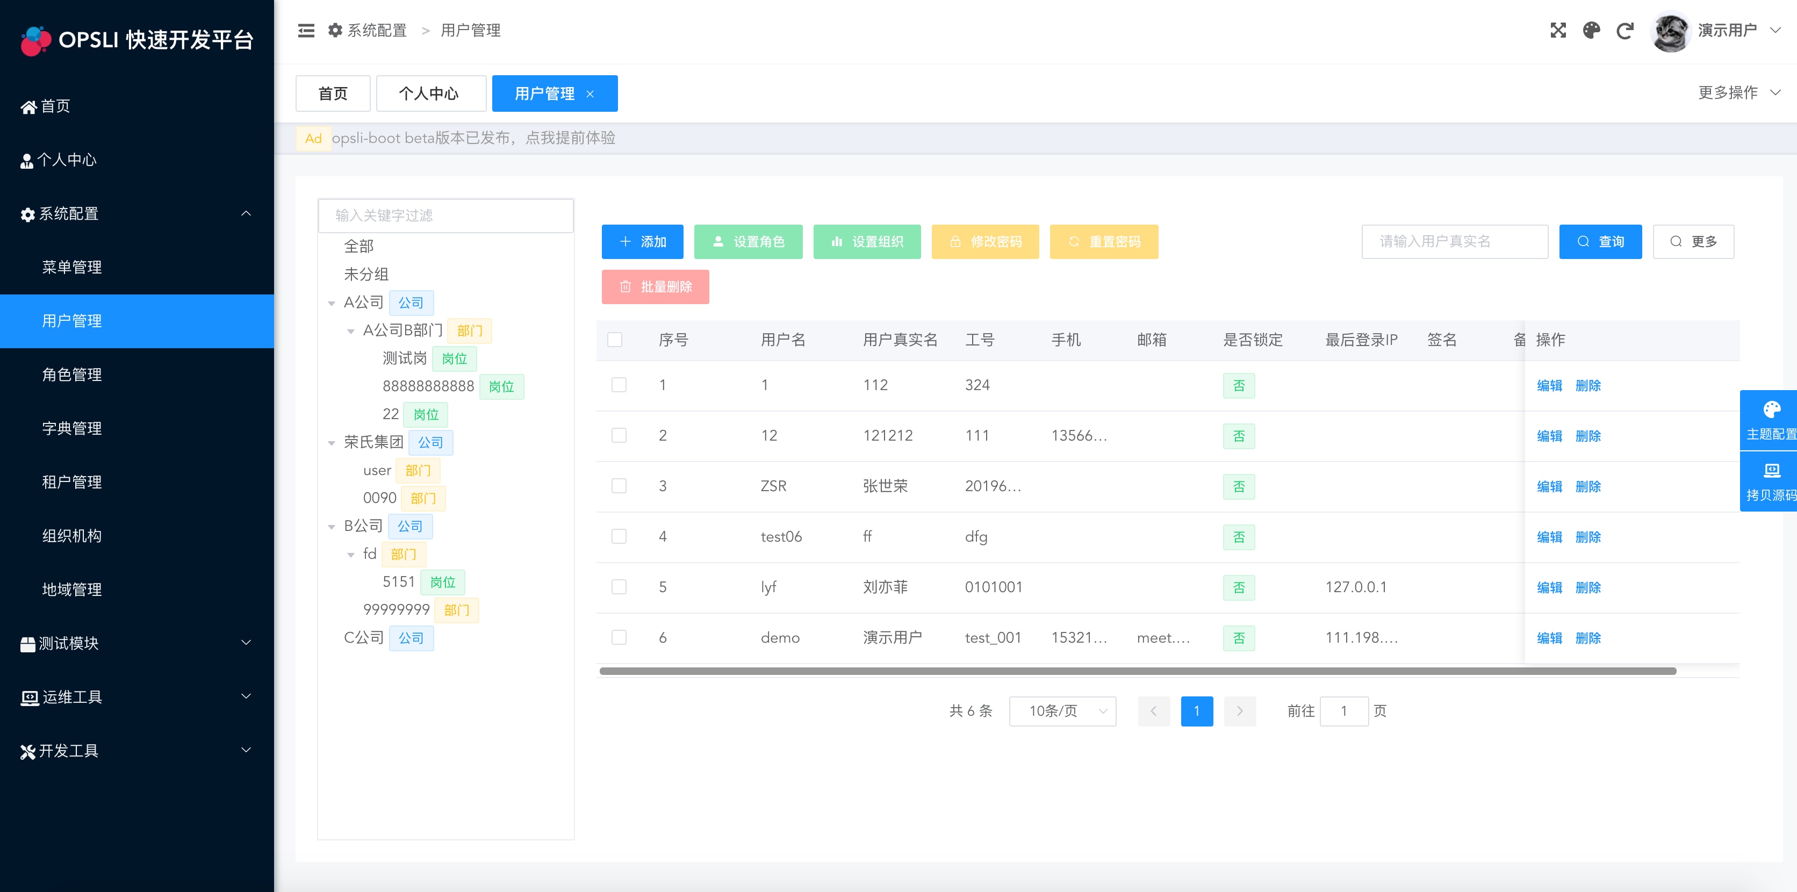Focus the 请输入用户真实名 search field
Image resolution: width=1797 pixels, height=892 pixels.
coord(1455,241)
